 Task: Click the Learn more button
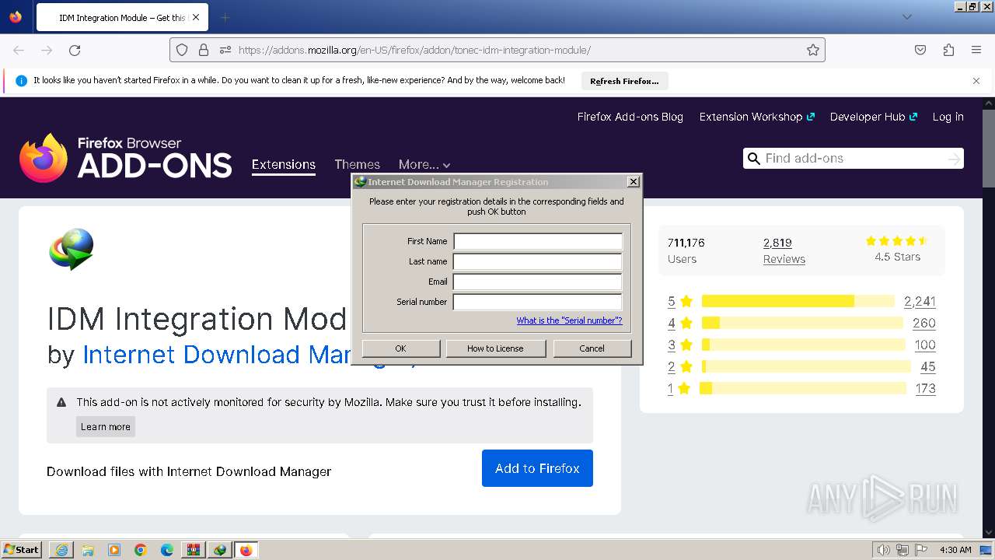(x=106, y=426)
